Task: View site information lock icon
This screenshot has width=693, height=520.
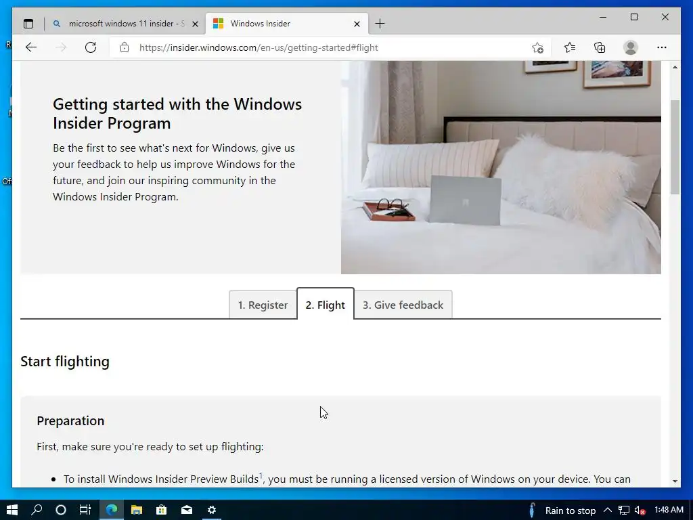Action: (125, 47)
